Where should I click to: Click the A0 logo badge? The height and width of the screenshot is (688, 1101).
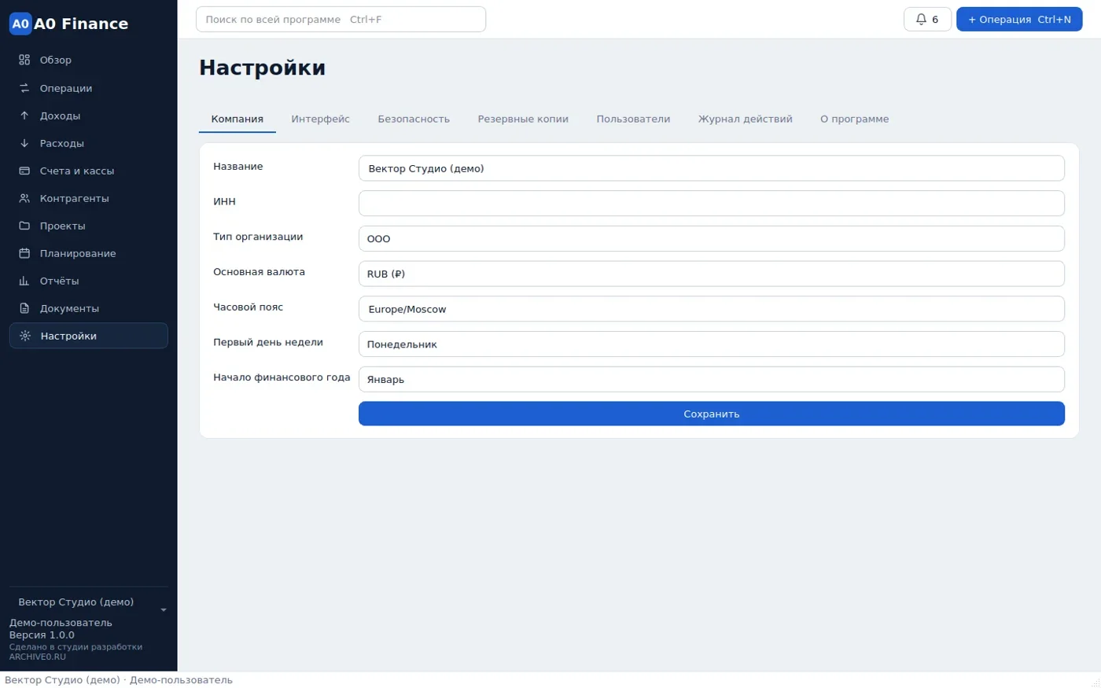pyautogui.click(x=20, y=24)
